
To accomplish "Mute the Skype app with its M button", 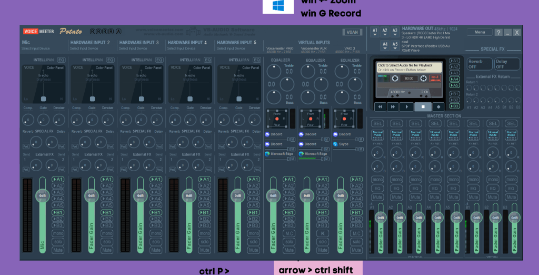I will click(361, 149).
